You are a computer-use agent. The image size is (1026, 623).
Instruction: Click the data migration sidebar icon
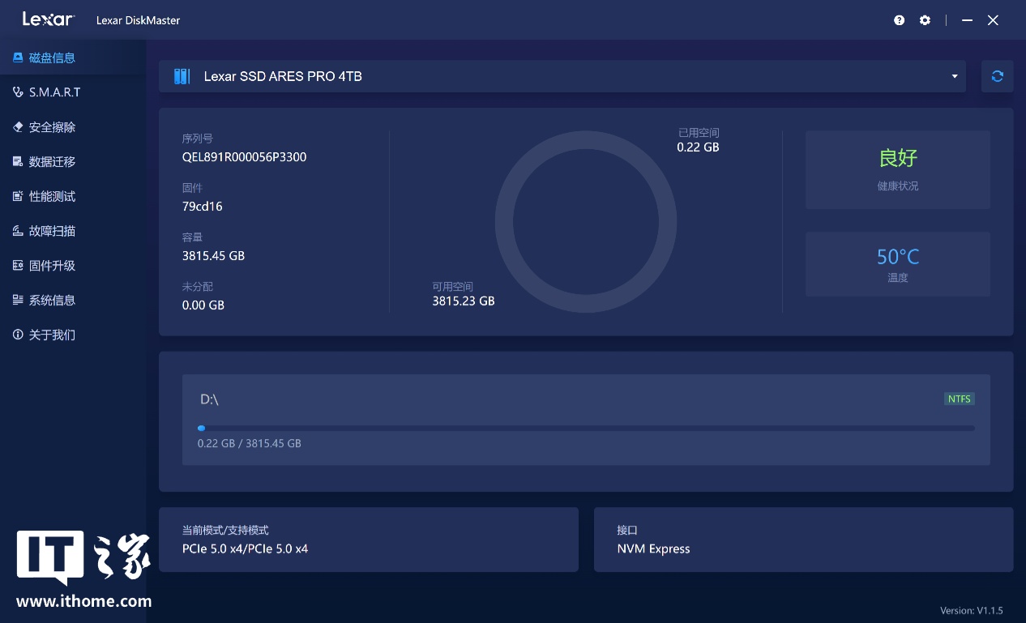tap(18, 162)
